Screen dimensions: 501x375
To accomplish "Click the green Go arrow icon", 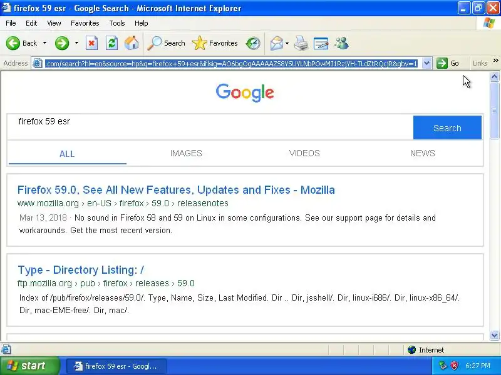I will (x=442, y=63).
